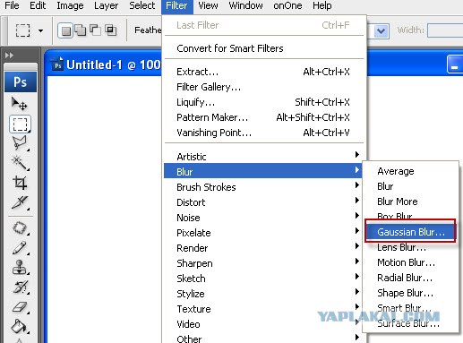The width and height of the screenshot is (463, 343).
Task: Choose Lens Blur
Action: (410, 247)
